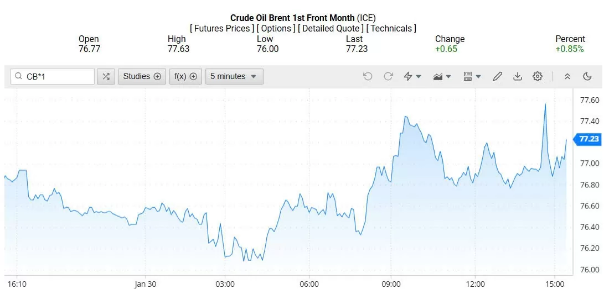
Task: Download the chart image
Action: point(517,76)
